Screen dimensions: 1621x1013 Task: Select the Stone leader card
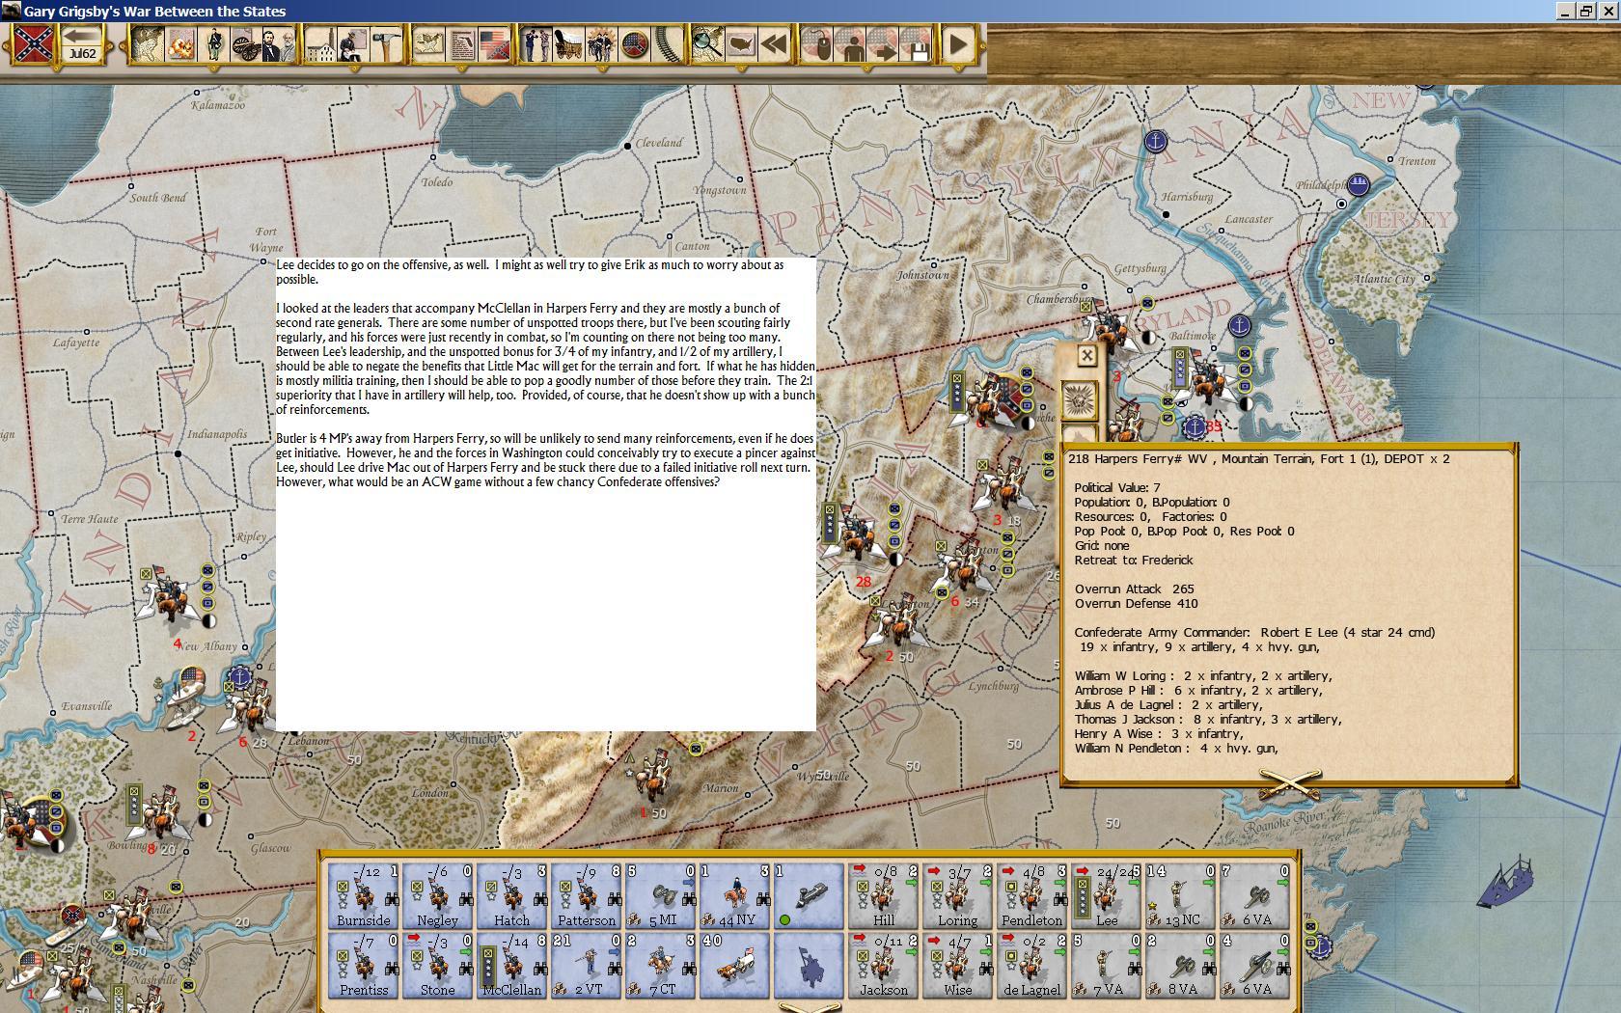pos(437,965)
